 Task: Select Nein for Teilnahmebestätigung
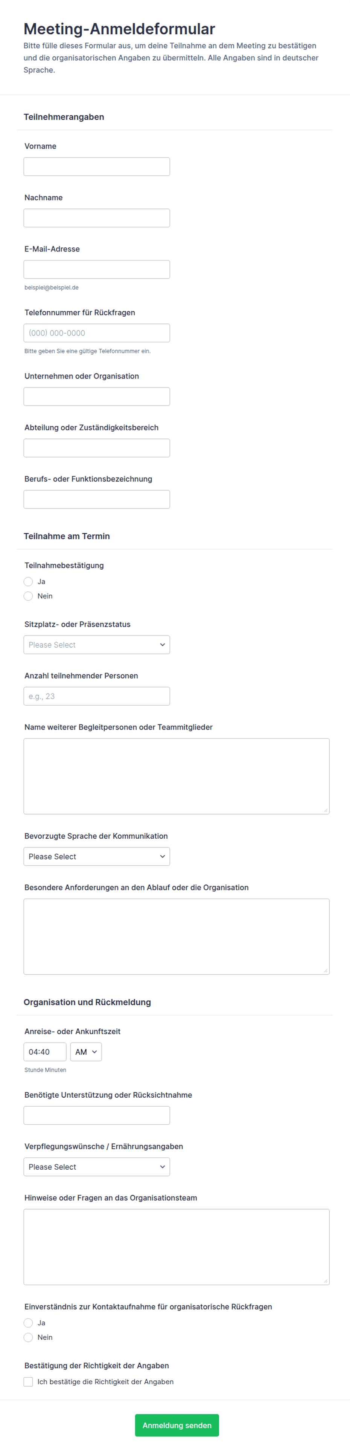(x=28, y=596)
